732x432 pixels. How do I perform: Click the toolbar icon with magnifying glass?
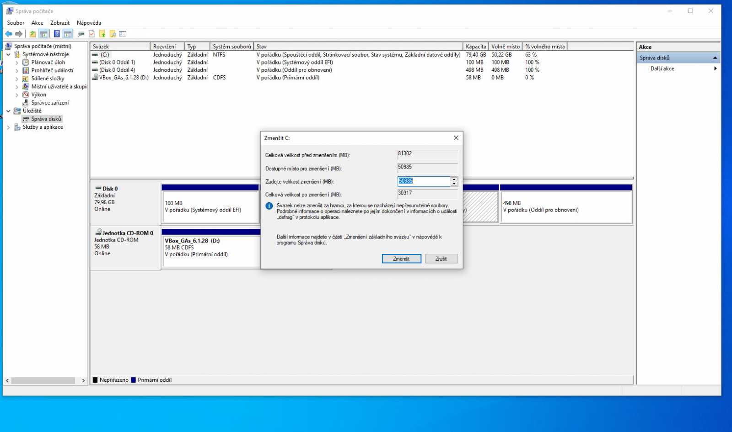[x=113, y=34]
